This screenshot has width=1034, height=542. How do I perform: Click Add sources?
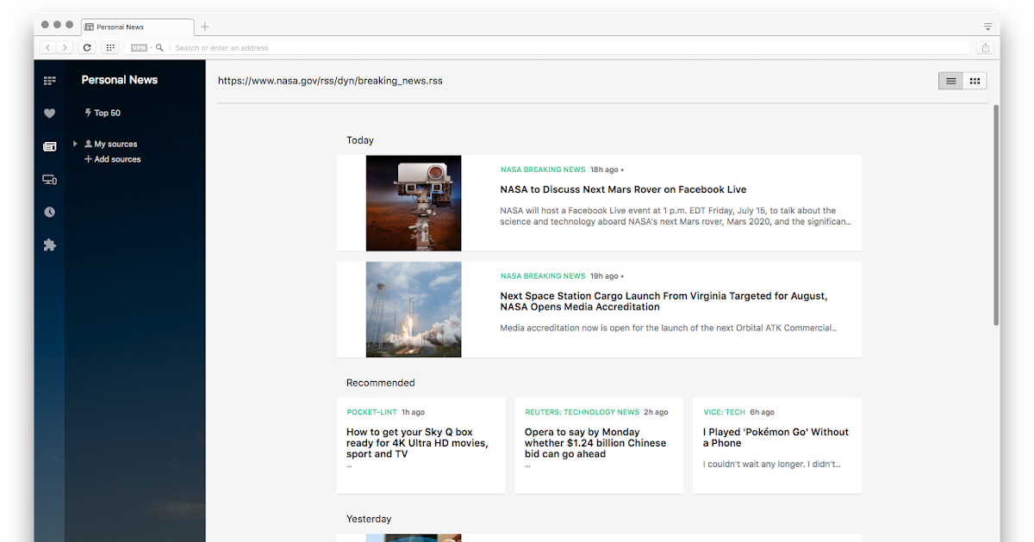tap(112, 159)
